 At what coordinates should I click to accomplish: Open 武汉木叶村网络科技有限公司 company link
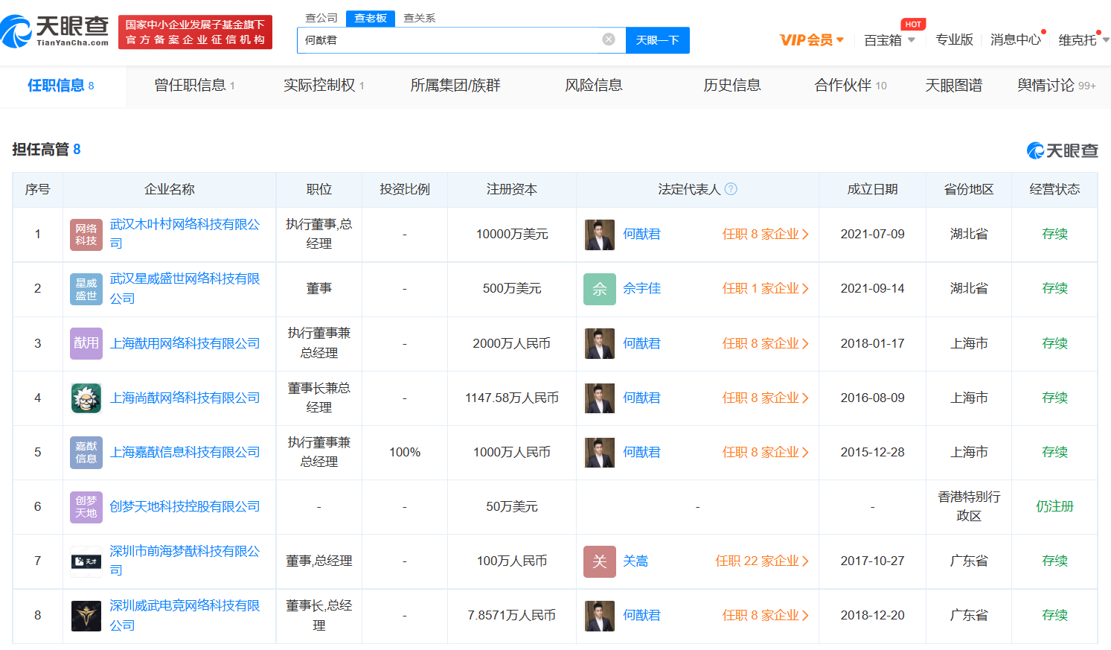(185, 234)
